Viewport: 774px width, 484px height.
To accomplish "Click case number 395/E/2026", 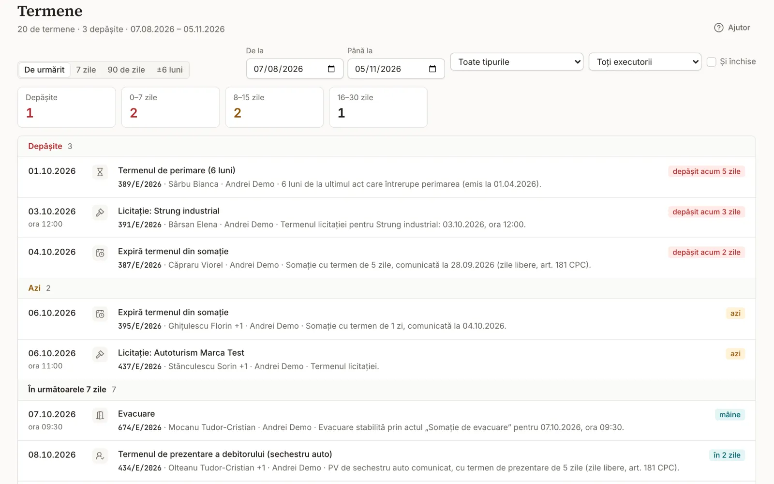I will pos(140,326).
